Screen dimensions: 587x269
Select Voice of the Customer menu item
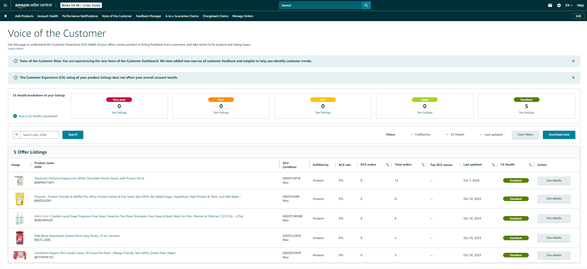pos(117,16)
